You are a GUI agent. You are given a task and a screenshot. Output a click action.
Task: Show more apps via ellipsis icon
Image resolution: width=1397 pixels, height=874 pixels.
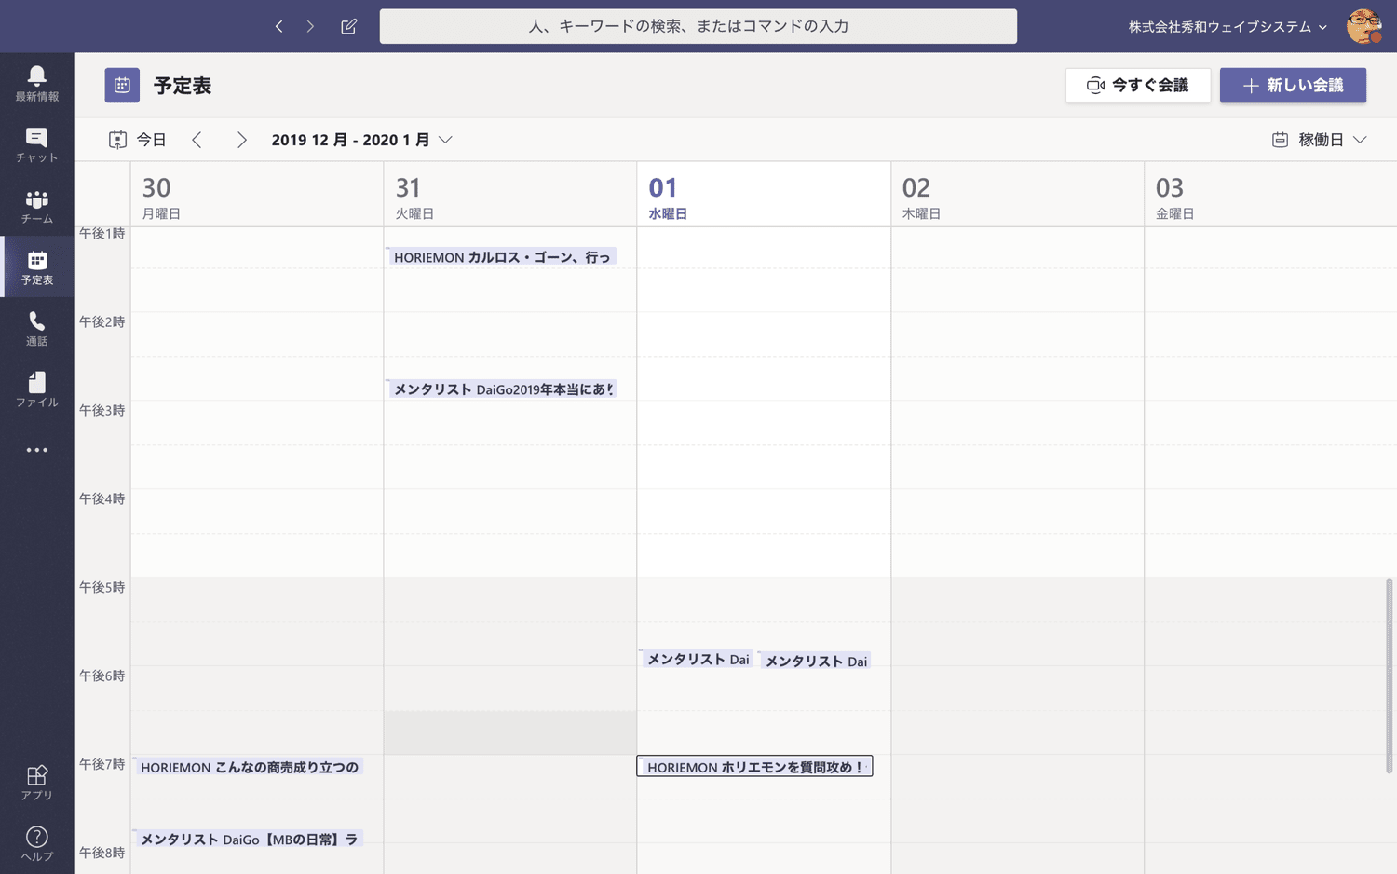[36, 450]
